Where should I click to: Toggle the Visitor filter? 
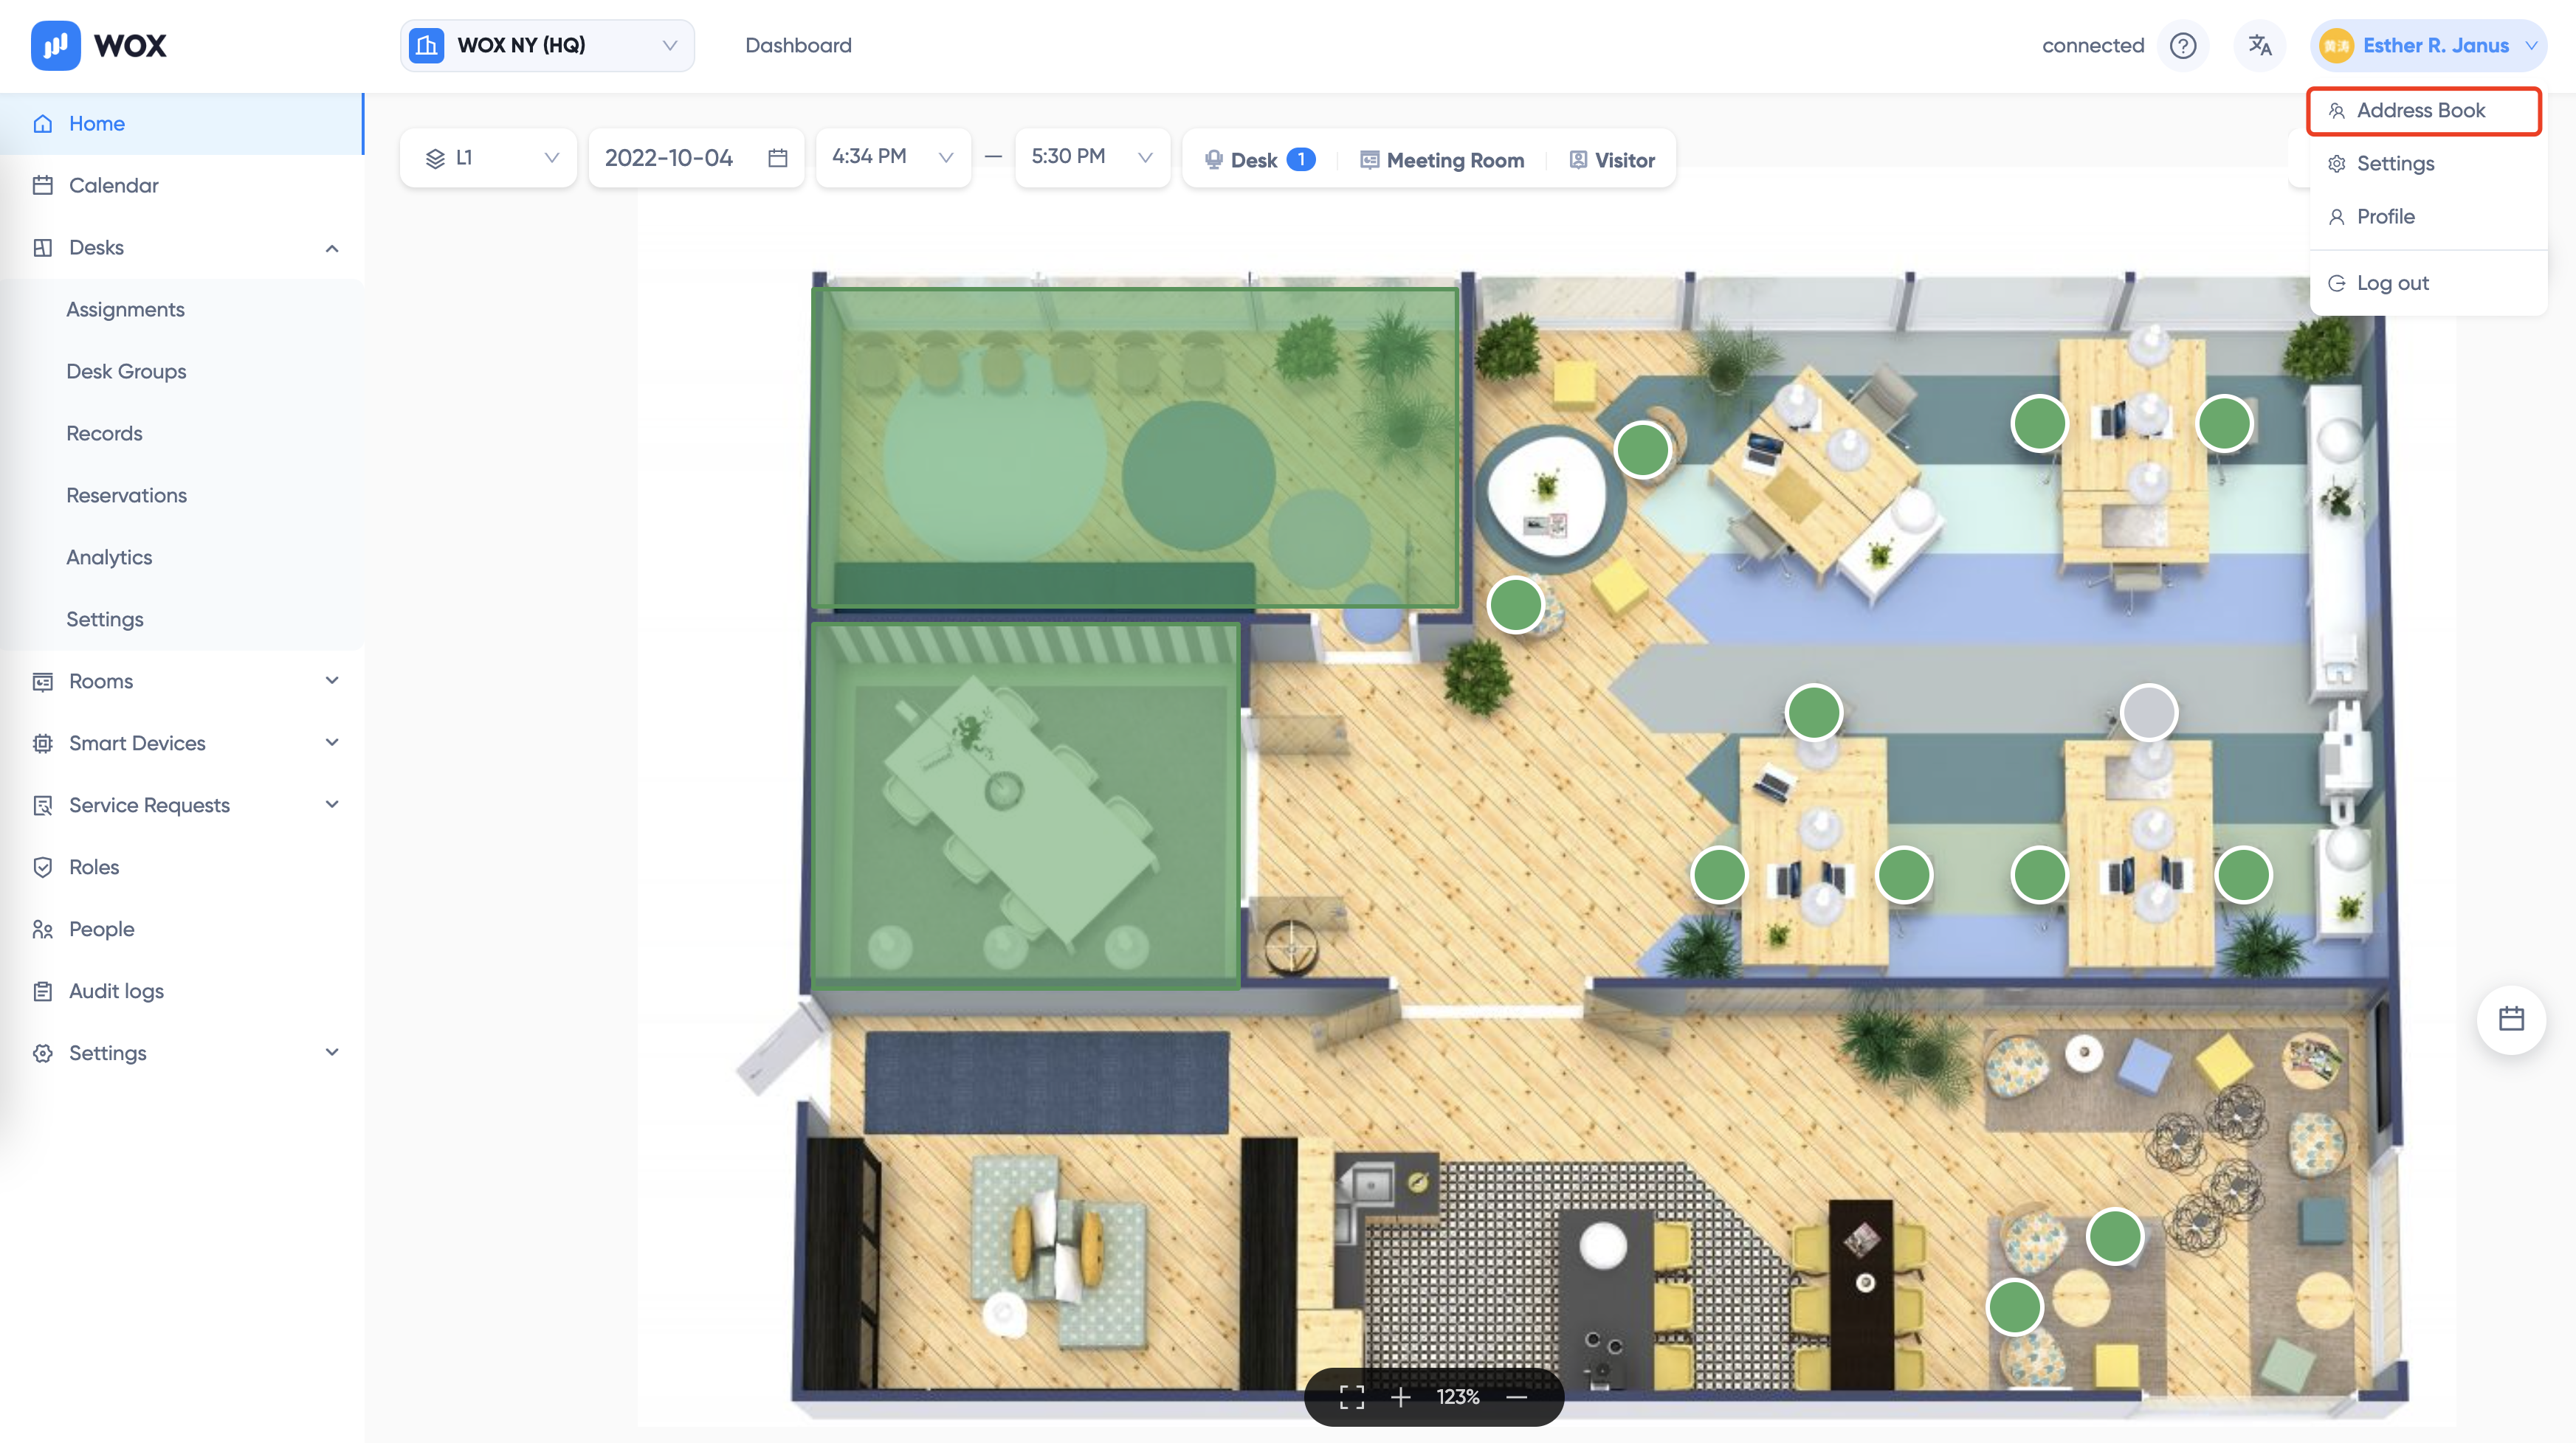click(x=1612, y=160)
